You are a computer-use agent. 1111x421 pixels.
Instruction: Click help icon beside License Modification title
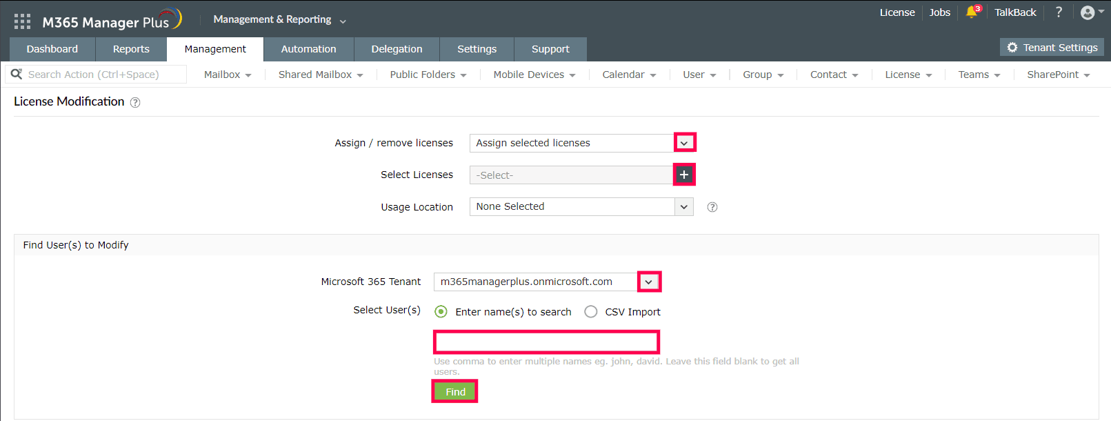(135, 103)
